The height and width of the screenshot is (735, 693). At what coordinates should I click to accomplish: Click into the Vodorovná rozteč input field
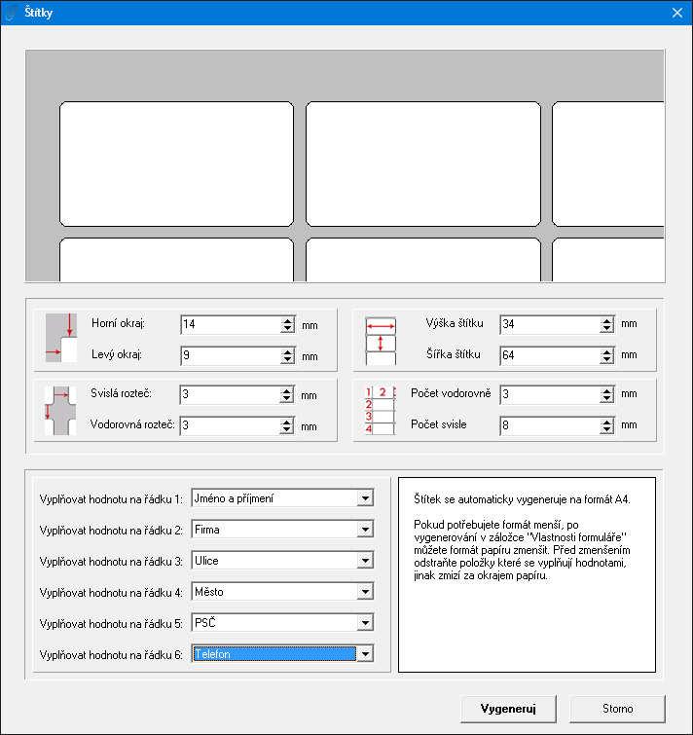[x=230, y=425]
